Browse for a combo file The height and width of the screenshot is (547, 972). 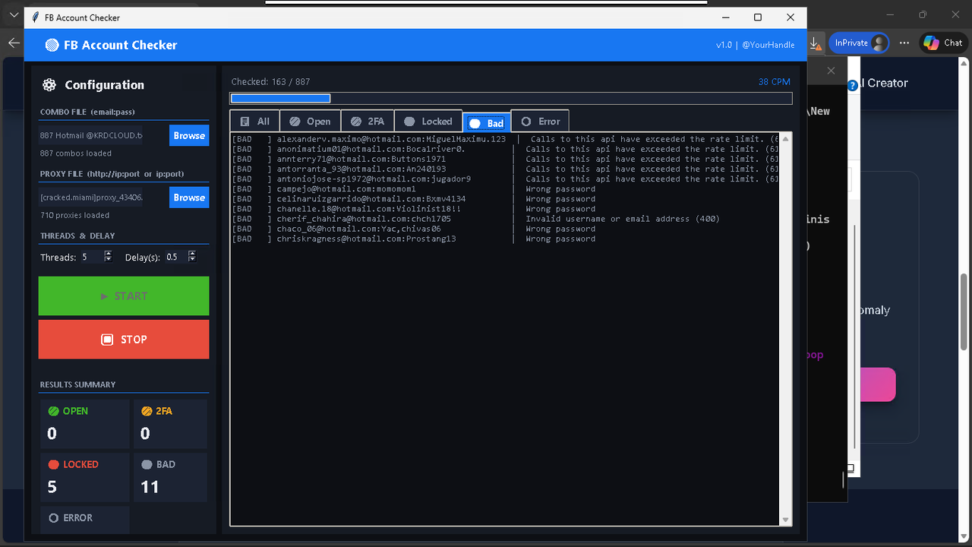[189, 135]
